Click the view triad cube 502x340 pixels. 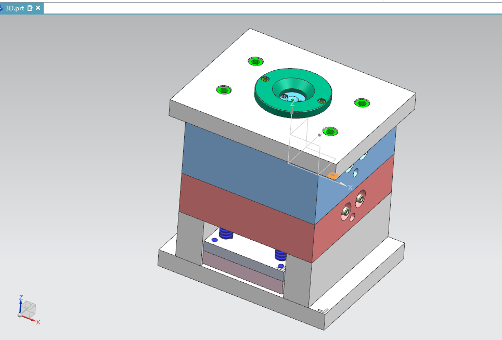coord(29,309)
